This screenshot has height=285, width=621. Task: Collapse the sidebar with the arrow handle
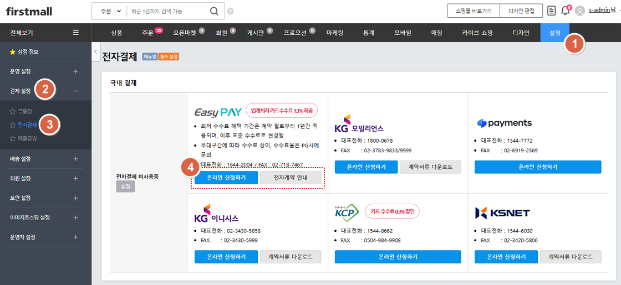[95, 52]
